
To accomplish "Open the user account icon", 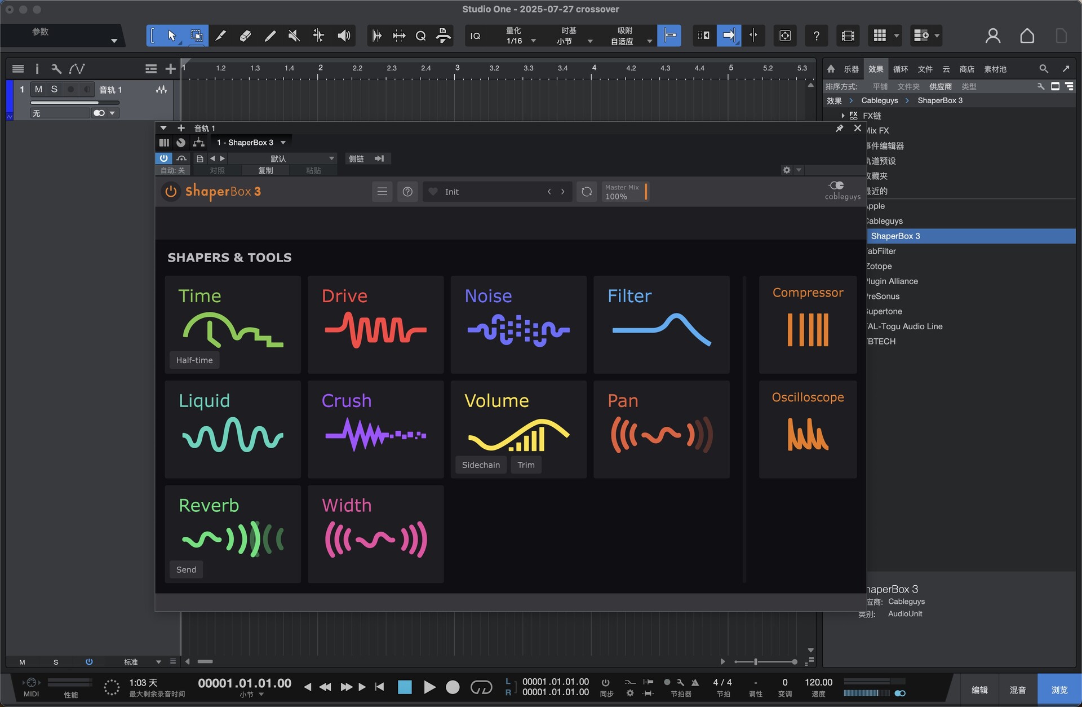I will [x=993, y=36].
